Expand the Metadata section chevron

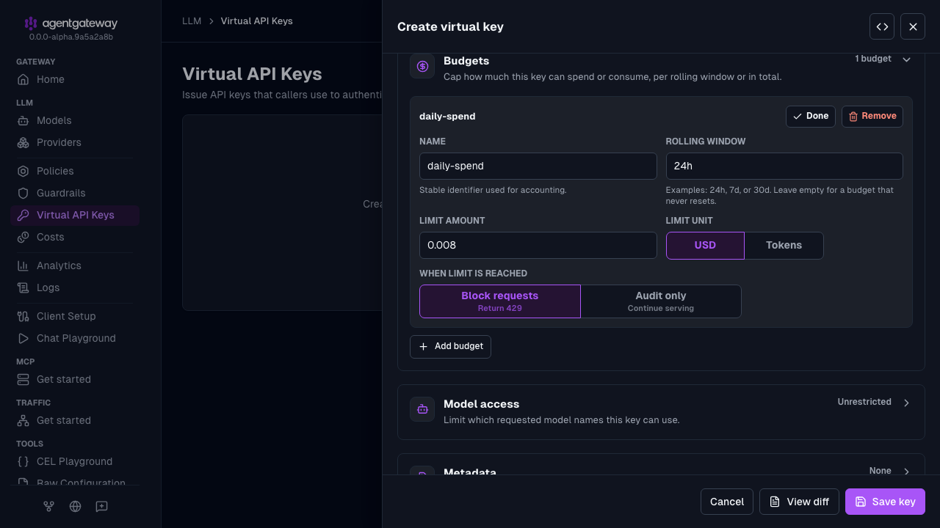(906, 472)
